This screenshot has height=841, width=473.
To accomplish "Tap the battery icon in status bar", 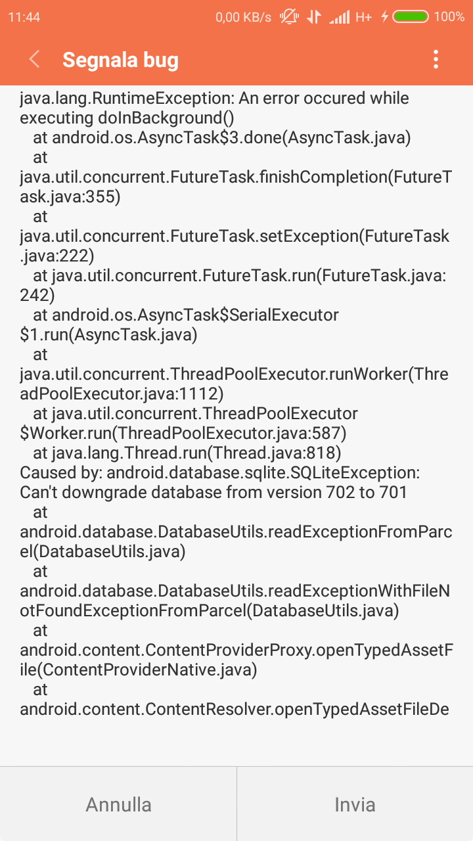I will [411, 17].
